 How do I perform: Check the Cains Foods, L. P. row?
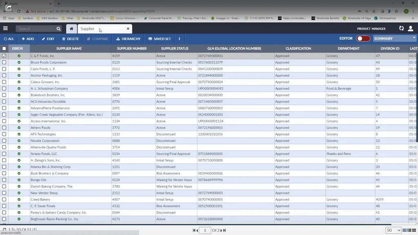[4, 69]
